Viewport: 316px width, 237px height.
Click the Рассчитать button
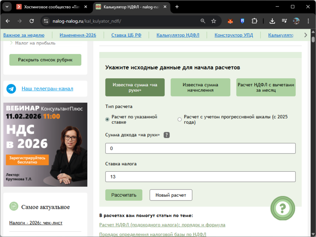point(124,195)
